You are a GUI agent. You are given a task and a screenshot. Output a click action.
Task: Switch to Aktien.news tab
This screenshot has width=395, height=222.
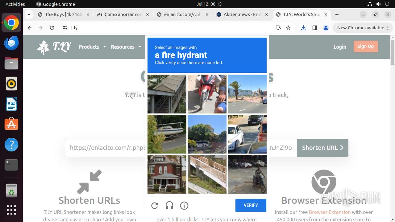tap(242, 14)
